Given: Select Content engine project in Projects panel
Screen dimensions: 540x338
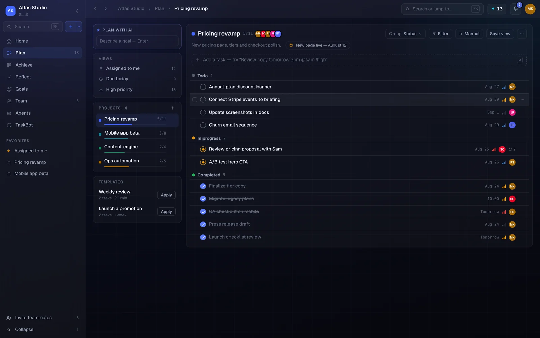Looking at the screenshot, I should click(137, 148).
